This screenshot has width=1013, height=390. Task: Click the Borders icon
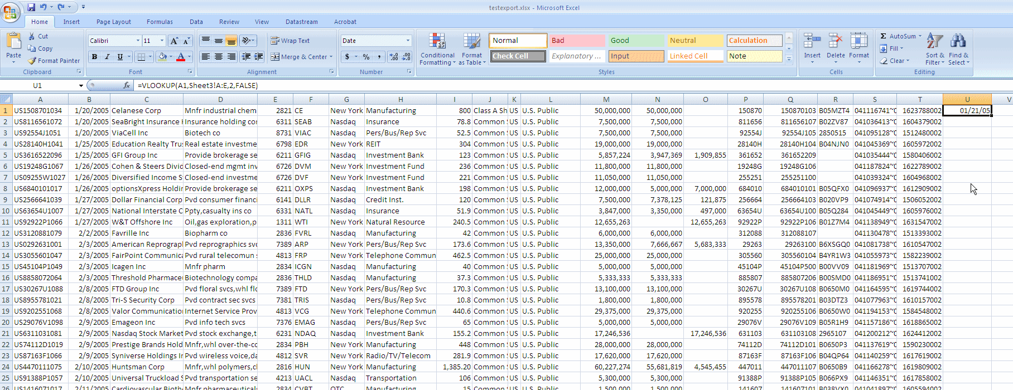[x=142, y=57]
